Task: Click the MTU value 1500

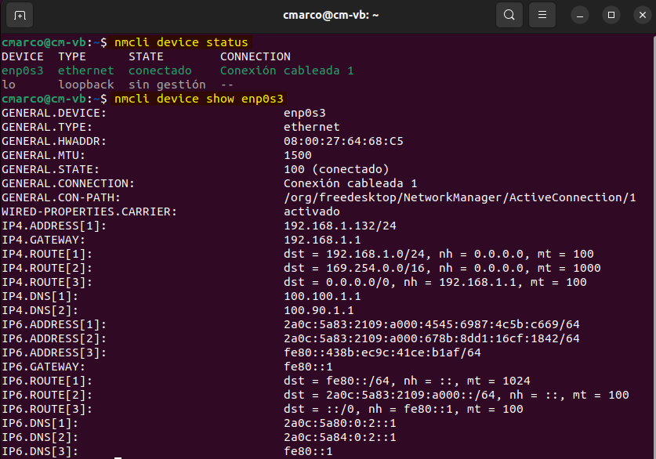Action: [x=297, y=155]
